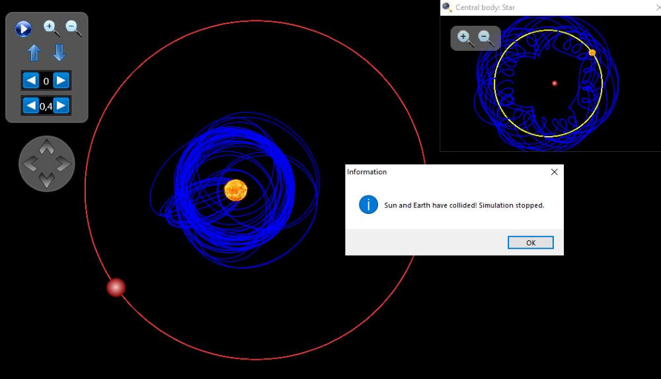Pan view up with navigation pad
The image size is (661, 379).
tap(47, 147)
